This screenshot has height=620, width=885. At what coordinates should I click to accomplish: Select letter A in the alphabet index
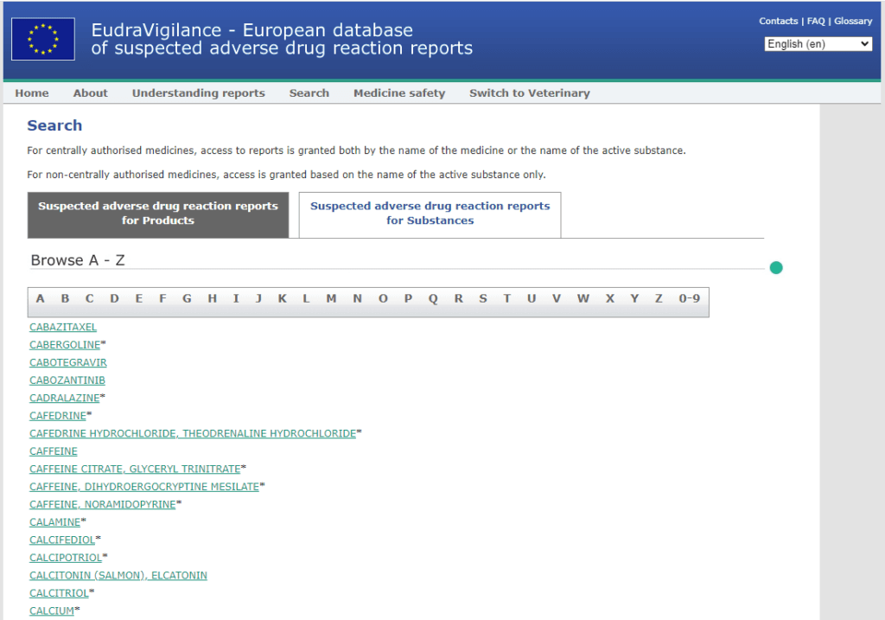click(41, 299)
